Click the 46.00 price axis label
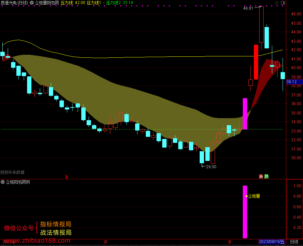Viewport: 303px width, 246px height. pos(296,14)
